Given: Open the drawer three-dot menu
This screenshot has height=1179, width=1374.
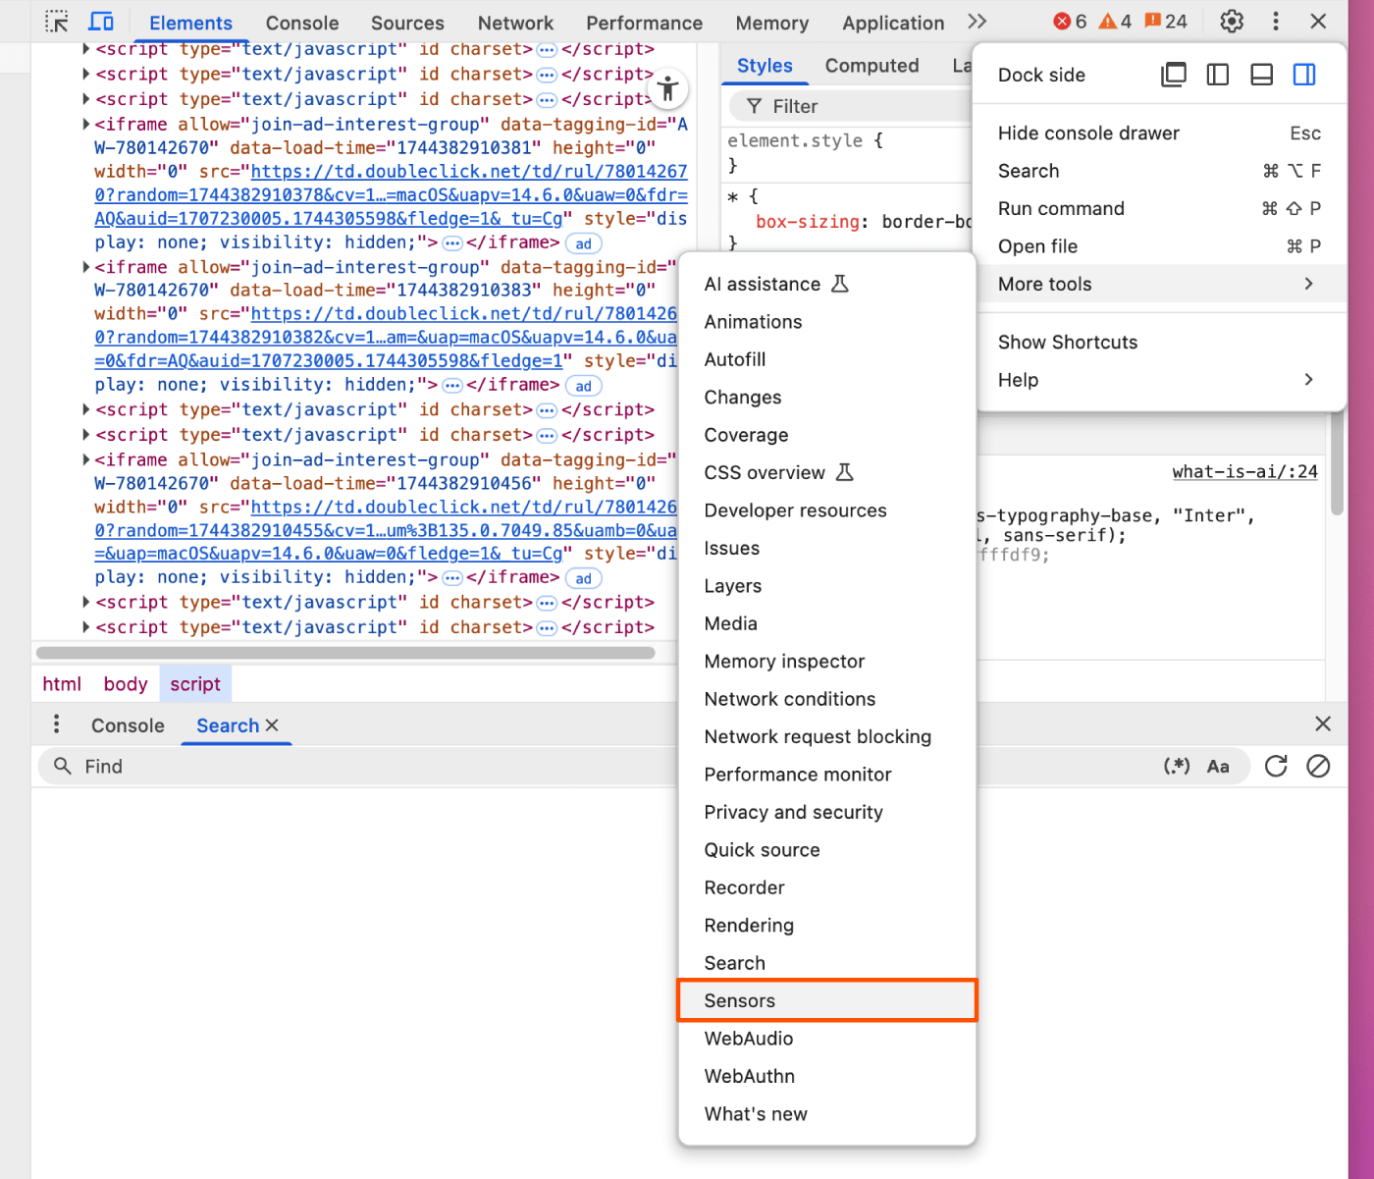Looking at the screenshot, I should pos(57,724).
